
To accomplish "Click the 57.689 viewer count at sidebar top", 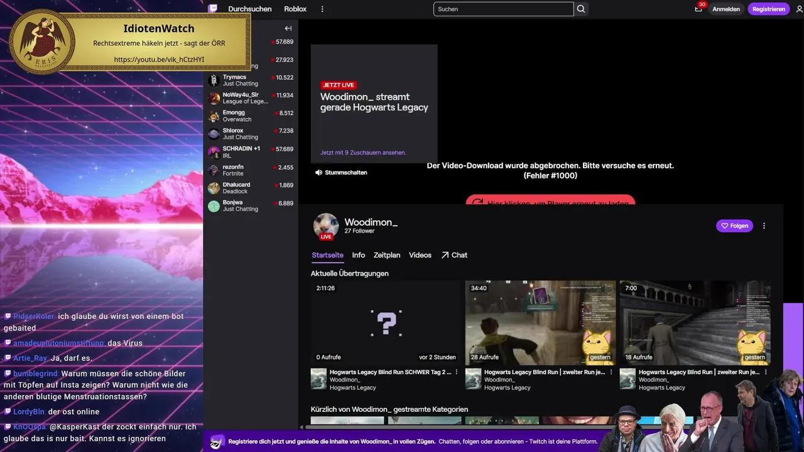I will coord(283,41).
